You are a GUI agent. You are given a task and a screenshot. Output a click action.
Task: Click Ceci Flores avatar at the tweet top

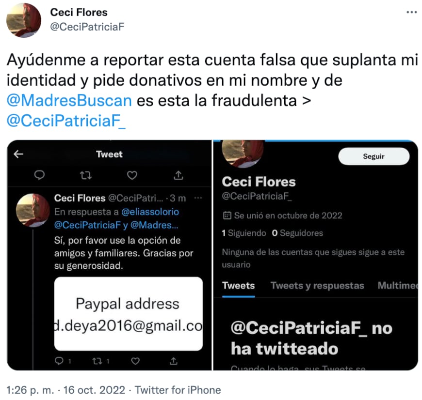pyautogui.click(x=24, y=20)
